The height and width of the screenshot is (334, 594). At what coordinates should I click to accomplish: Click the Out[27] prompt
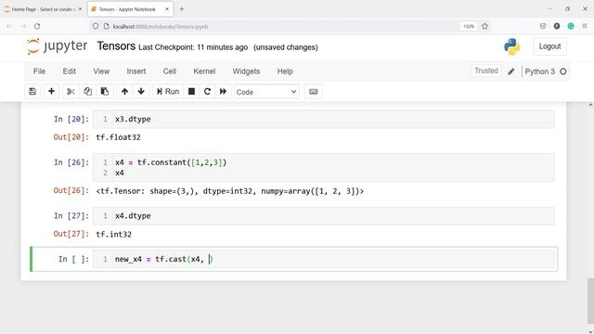71,234
